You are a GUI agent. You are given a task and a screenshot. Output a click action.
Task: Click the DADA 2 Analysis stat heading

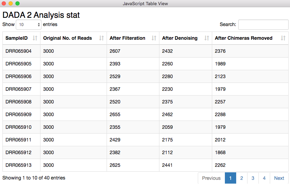click(x=41, y=15)
